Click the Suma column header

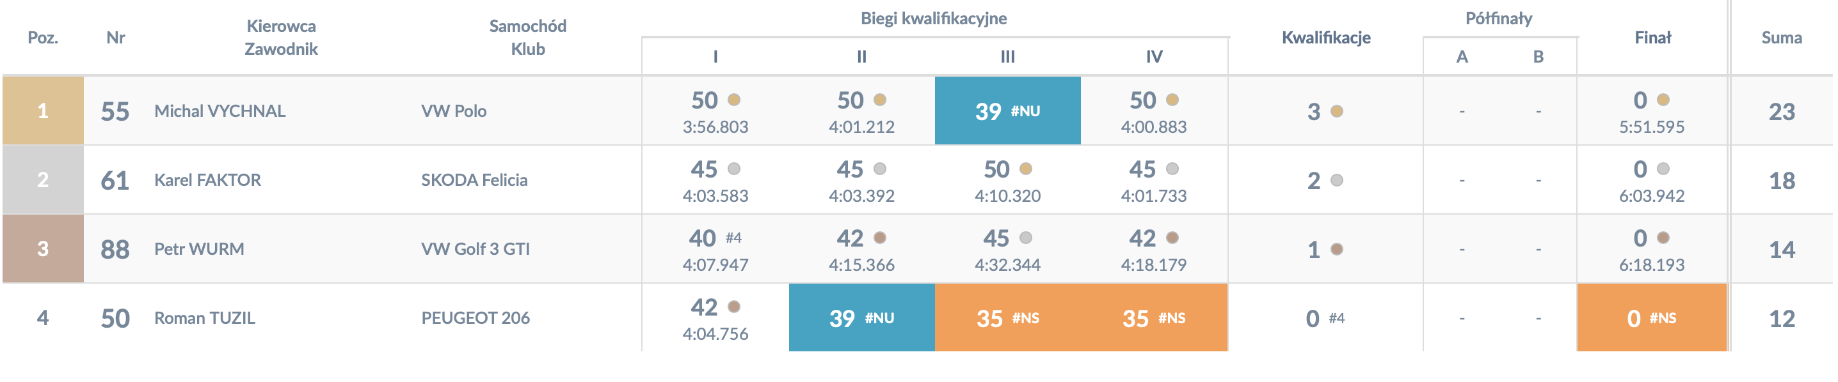[x=1782, y=38]
